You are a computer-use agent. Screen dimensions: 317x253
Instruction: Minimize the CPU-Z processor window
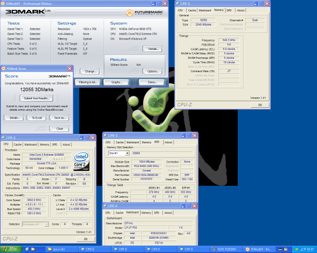coord(81,137)
